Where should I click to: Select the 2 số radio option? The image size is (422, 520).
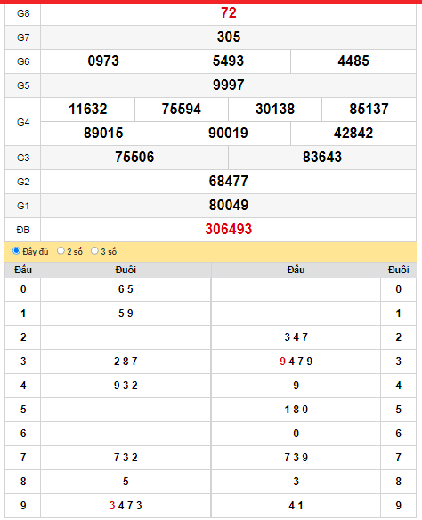point(61,251)
